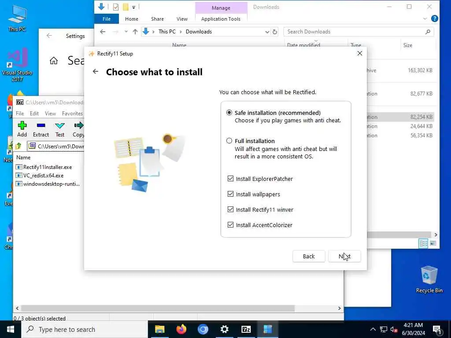451x338 pixels.
Task: Click the Back button in setup
Action: (x=309, y=256)
